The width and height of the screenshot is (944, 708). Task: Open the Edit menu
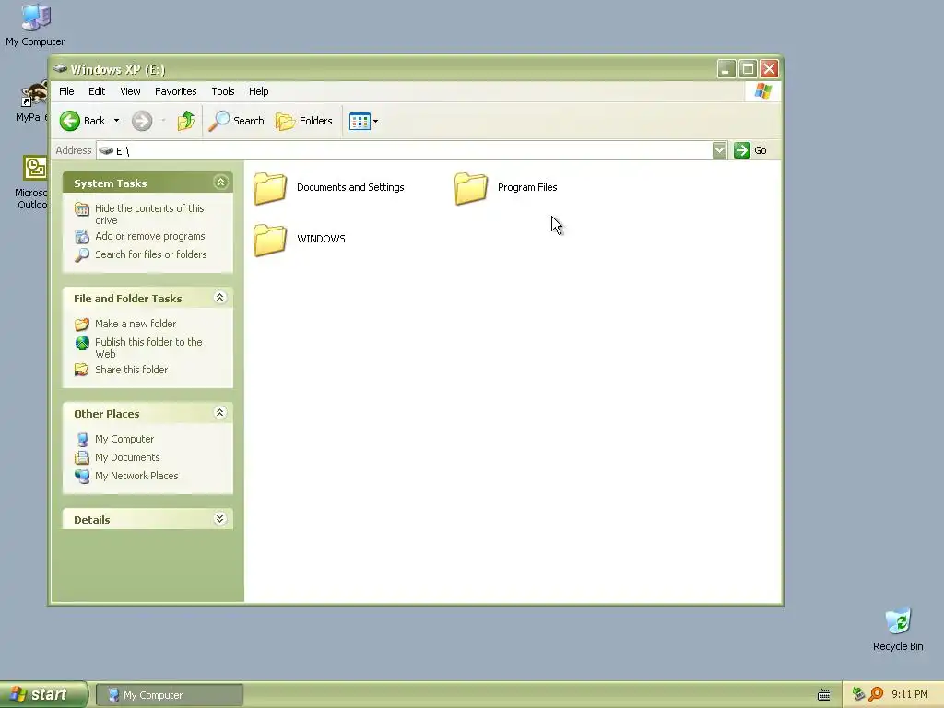97,91
